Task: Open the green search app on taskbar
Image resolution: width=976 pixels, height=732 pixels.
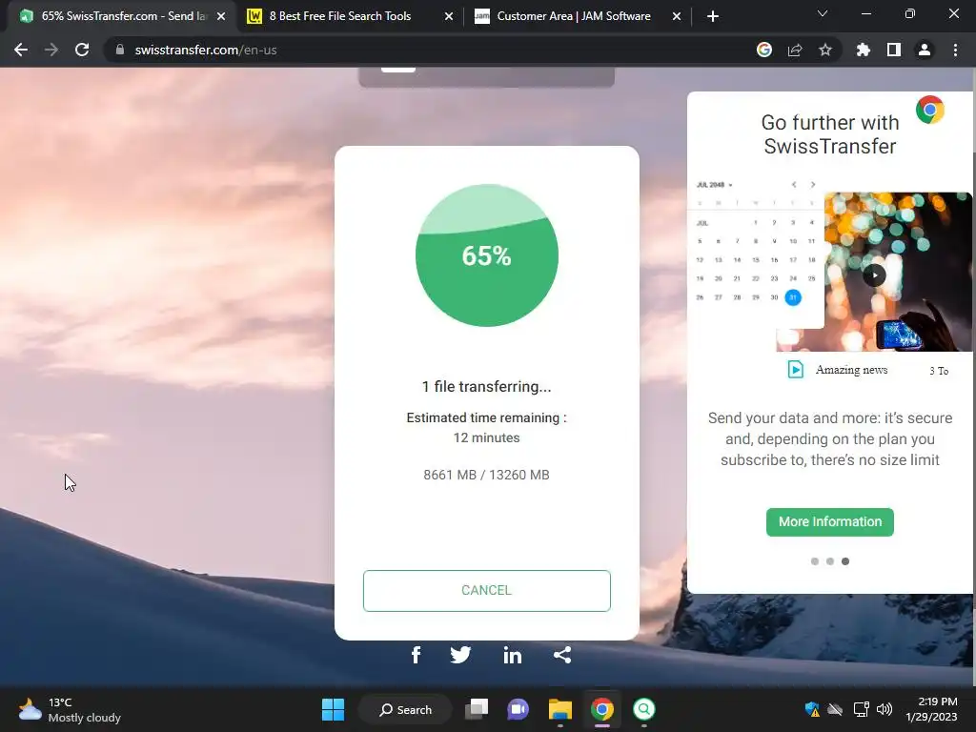Action: tap(643, 709)
